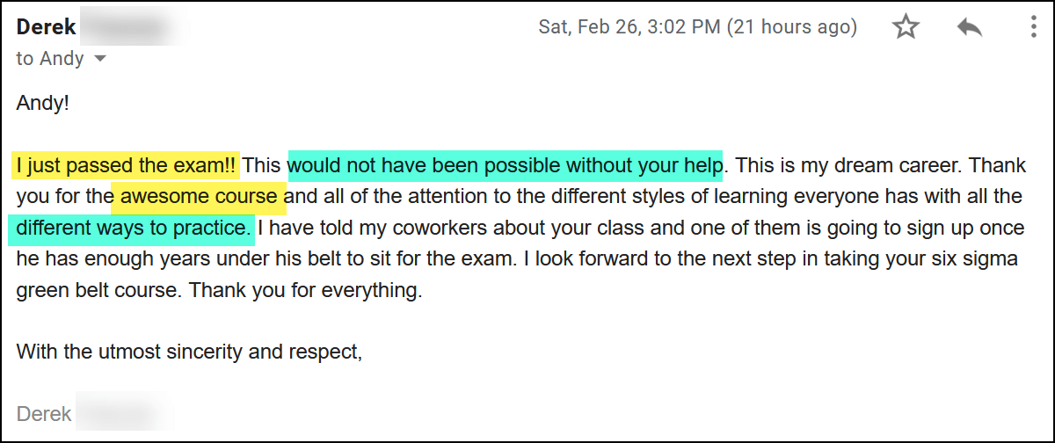The height and width of the screenshot is (443, 1055).
Task: Open the three-dot more options menu
Action: [1033, 28]
